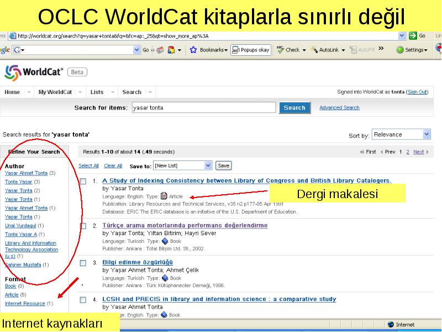Screen dimensions: 442x332
Task: Open the My WorldCat menu item
Action: [x=55, y=92]
